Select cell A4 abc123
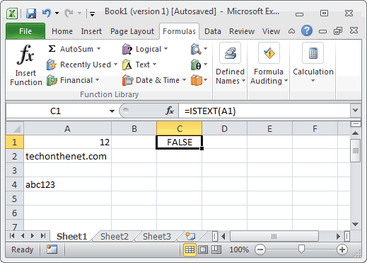This screenshot has height=263, width=367. tap(67, 184)
